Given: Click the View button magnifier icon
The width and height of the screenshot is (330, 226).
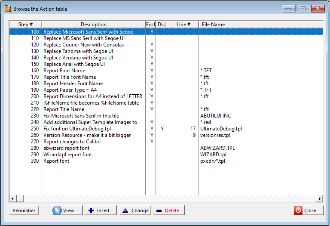Looking at the screenshot, I should (x=57, y=211).
